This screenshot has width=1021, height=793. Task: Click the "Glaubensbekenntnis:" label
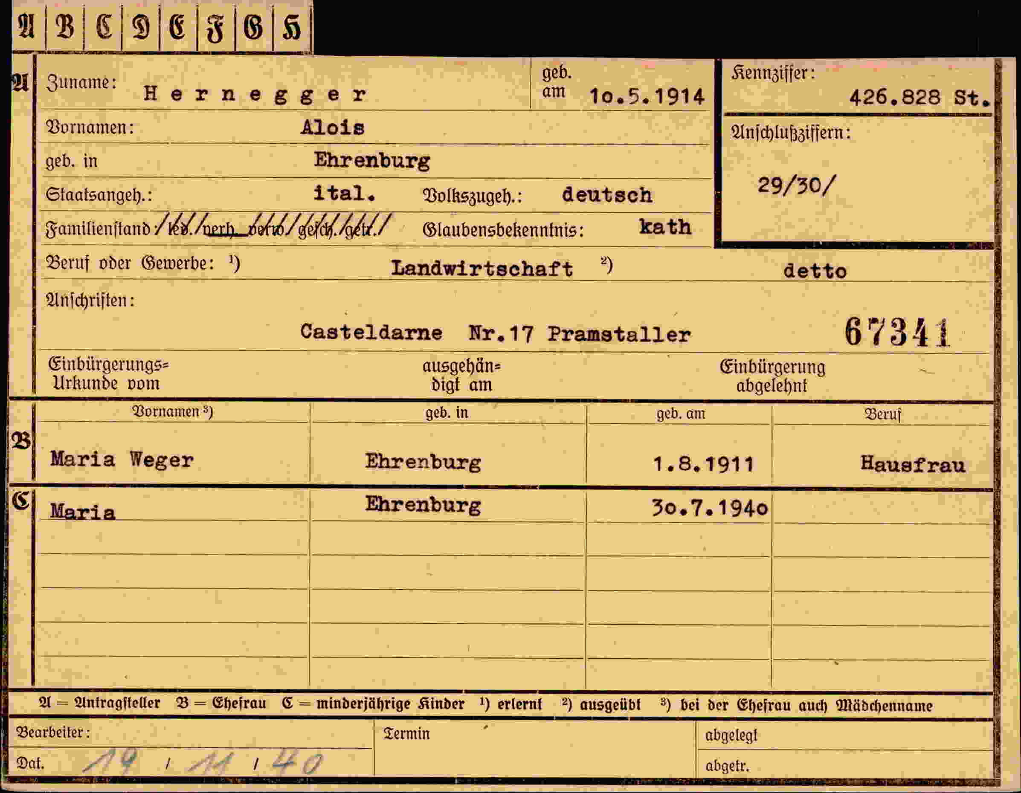(x=503, y=229)
